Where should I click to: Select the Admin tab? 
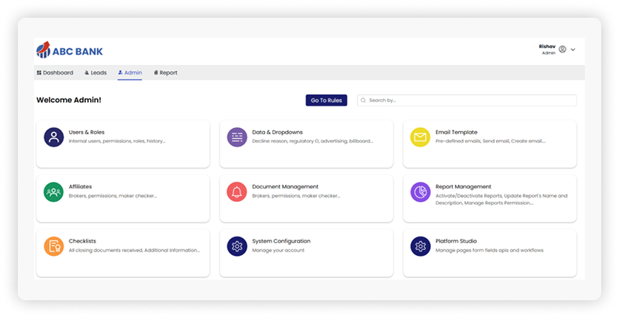130,72
